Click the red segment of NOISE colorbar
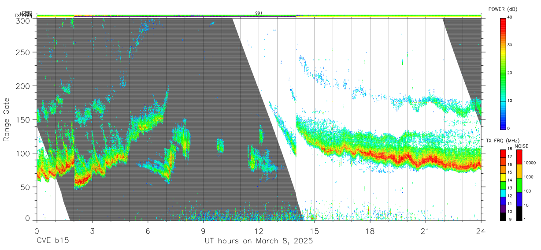The height and width of the screenshot is (250, 541). tap(519, 157)
